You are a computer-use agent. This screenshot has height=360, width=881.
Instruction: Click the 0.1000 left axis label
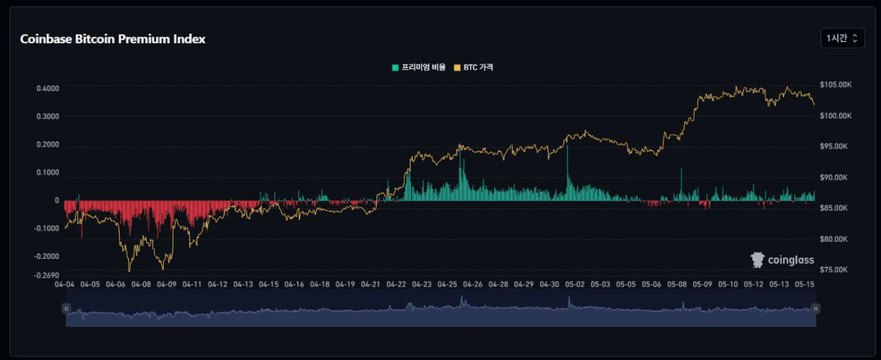48,173
